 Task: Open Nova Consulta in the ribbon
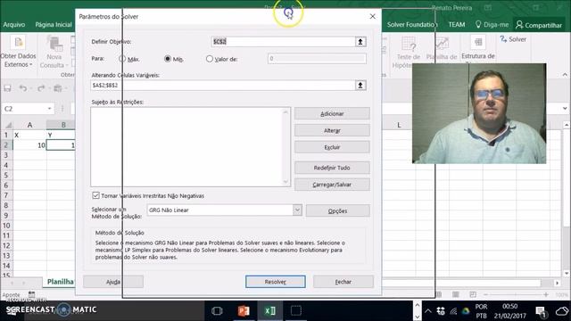pos(54,52)
